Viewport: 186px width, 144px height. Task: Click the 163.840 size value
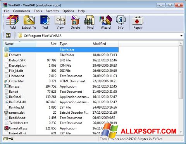coord(51,102)
